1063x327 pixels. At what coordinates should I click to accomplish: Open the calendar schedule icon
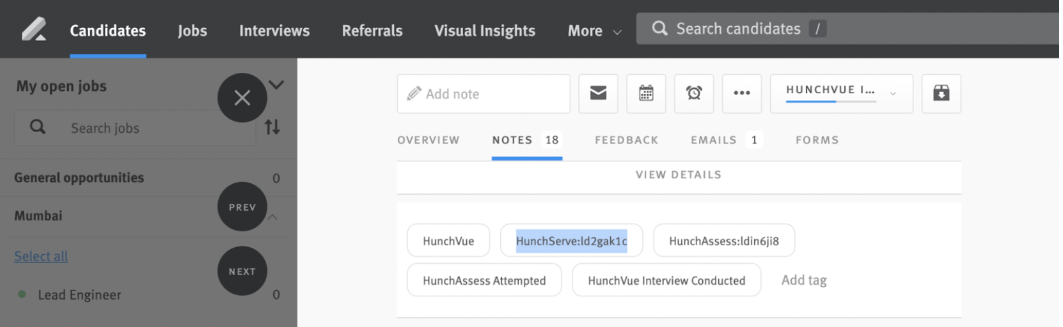pyautogui.click(x=646, y=93)
